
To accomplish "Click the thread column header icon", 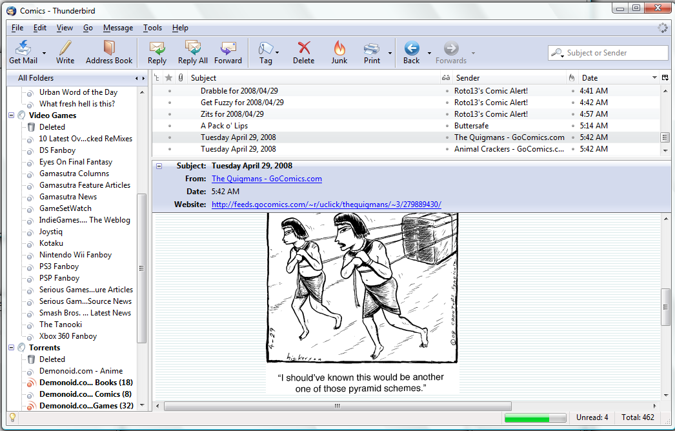I will click(157, 77).
